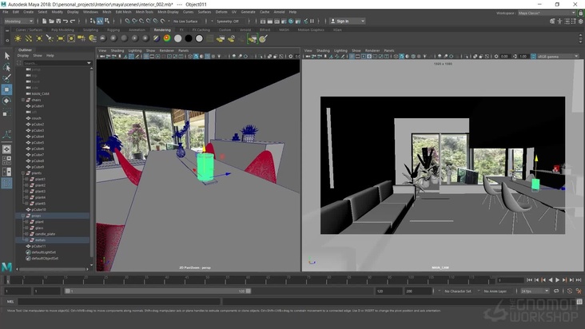Screen dimensions: 585x329
Task: Collapse the plants group in Outliner
Action: click(x=24, y=172)
